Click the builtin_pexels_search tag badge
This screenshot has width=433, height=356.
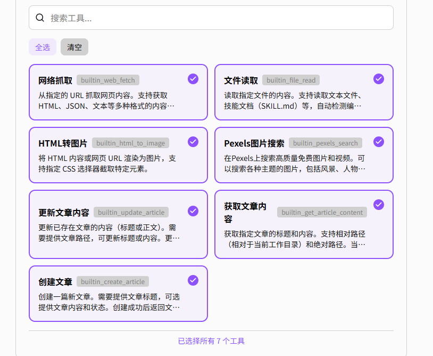point(326,143)
